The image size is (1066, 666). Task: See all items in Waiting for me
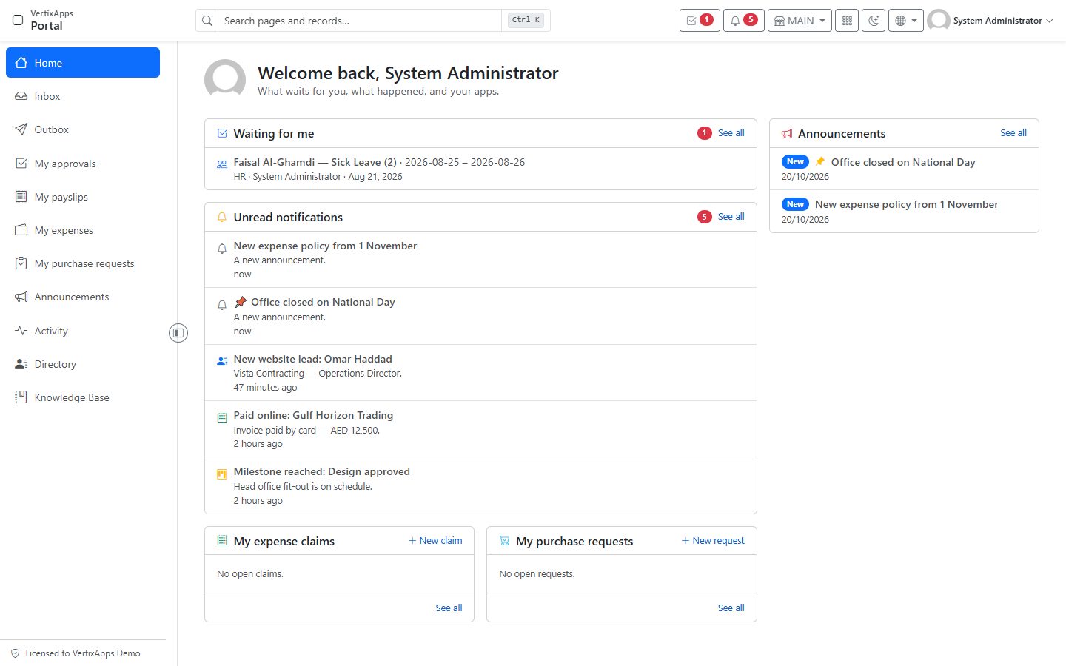(731, 133)
